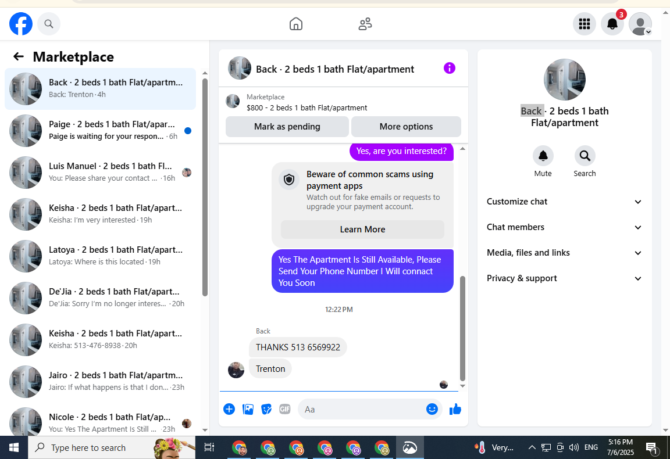Search in conversation using magnifier icon
Viewport: 670px width, 459px height.
(x=585, y=156)
